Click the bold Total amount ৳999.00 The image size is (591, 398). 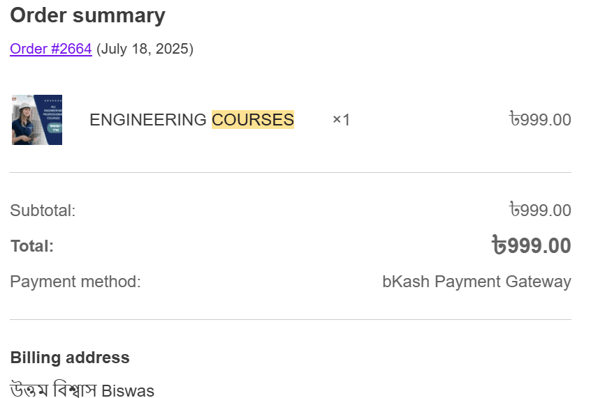click(x=532, y=245)
